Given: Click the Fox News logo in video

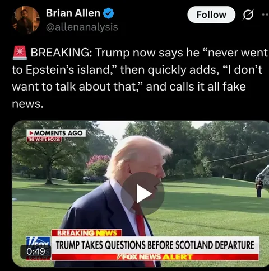Looking at the screenshot, I should tap(38, 242).
